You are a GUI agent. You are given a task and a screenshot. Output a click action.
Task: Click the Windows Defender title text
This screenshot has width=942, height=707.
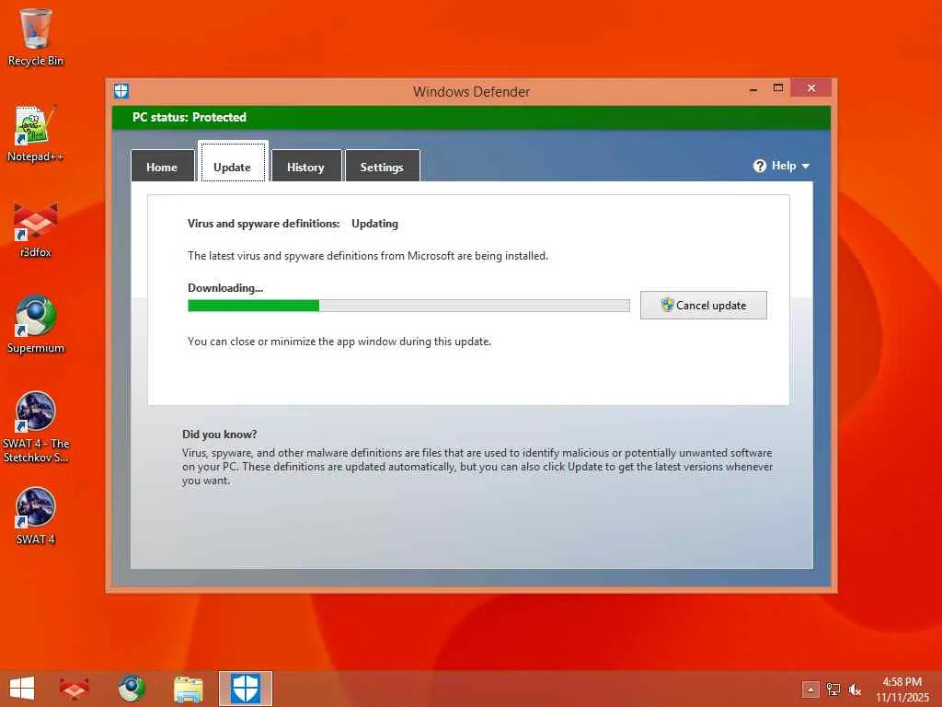click(x=472, y=92)
